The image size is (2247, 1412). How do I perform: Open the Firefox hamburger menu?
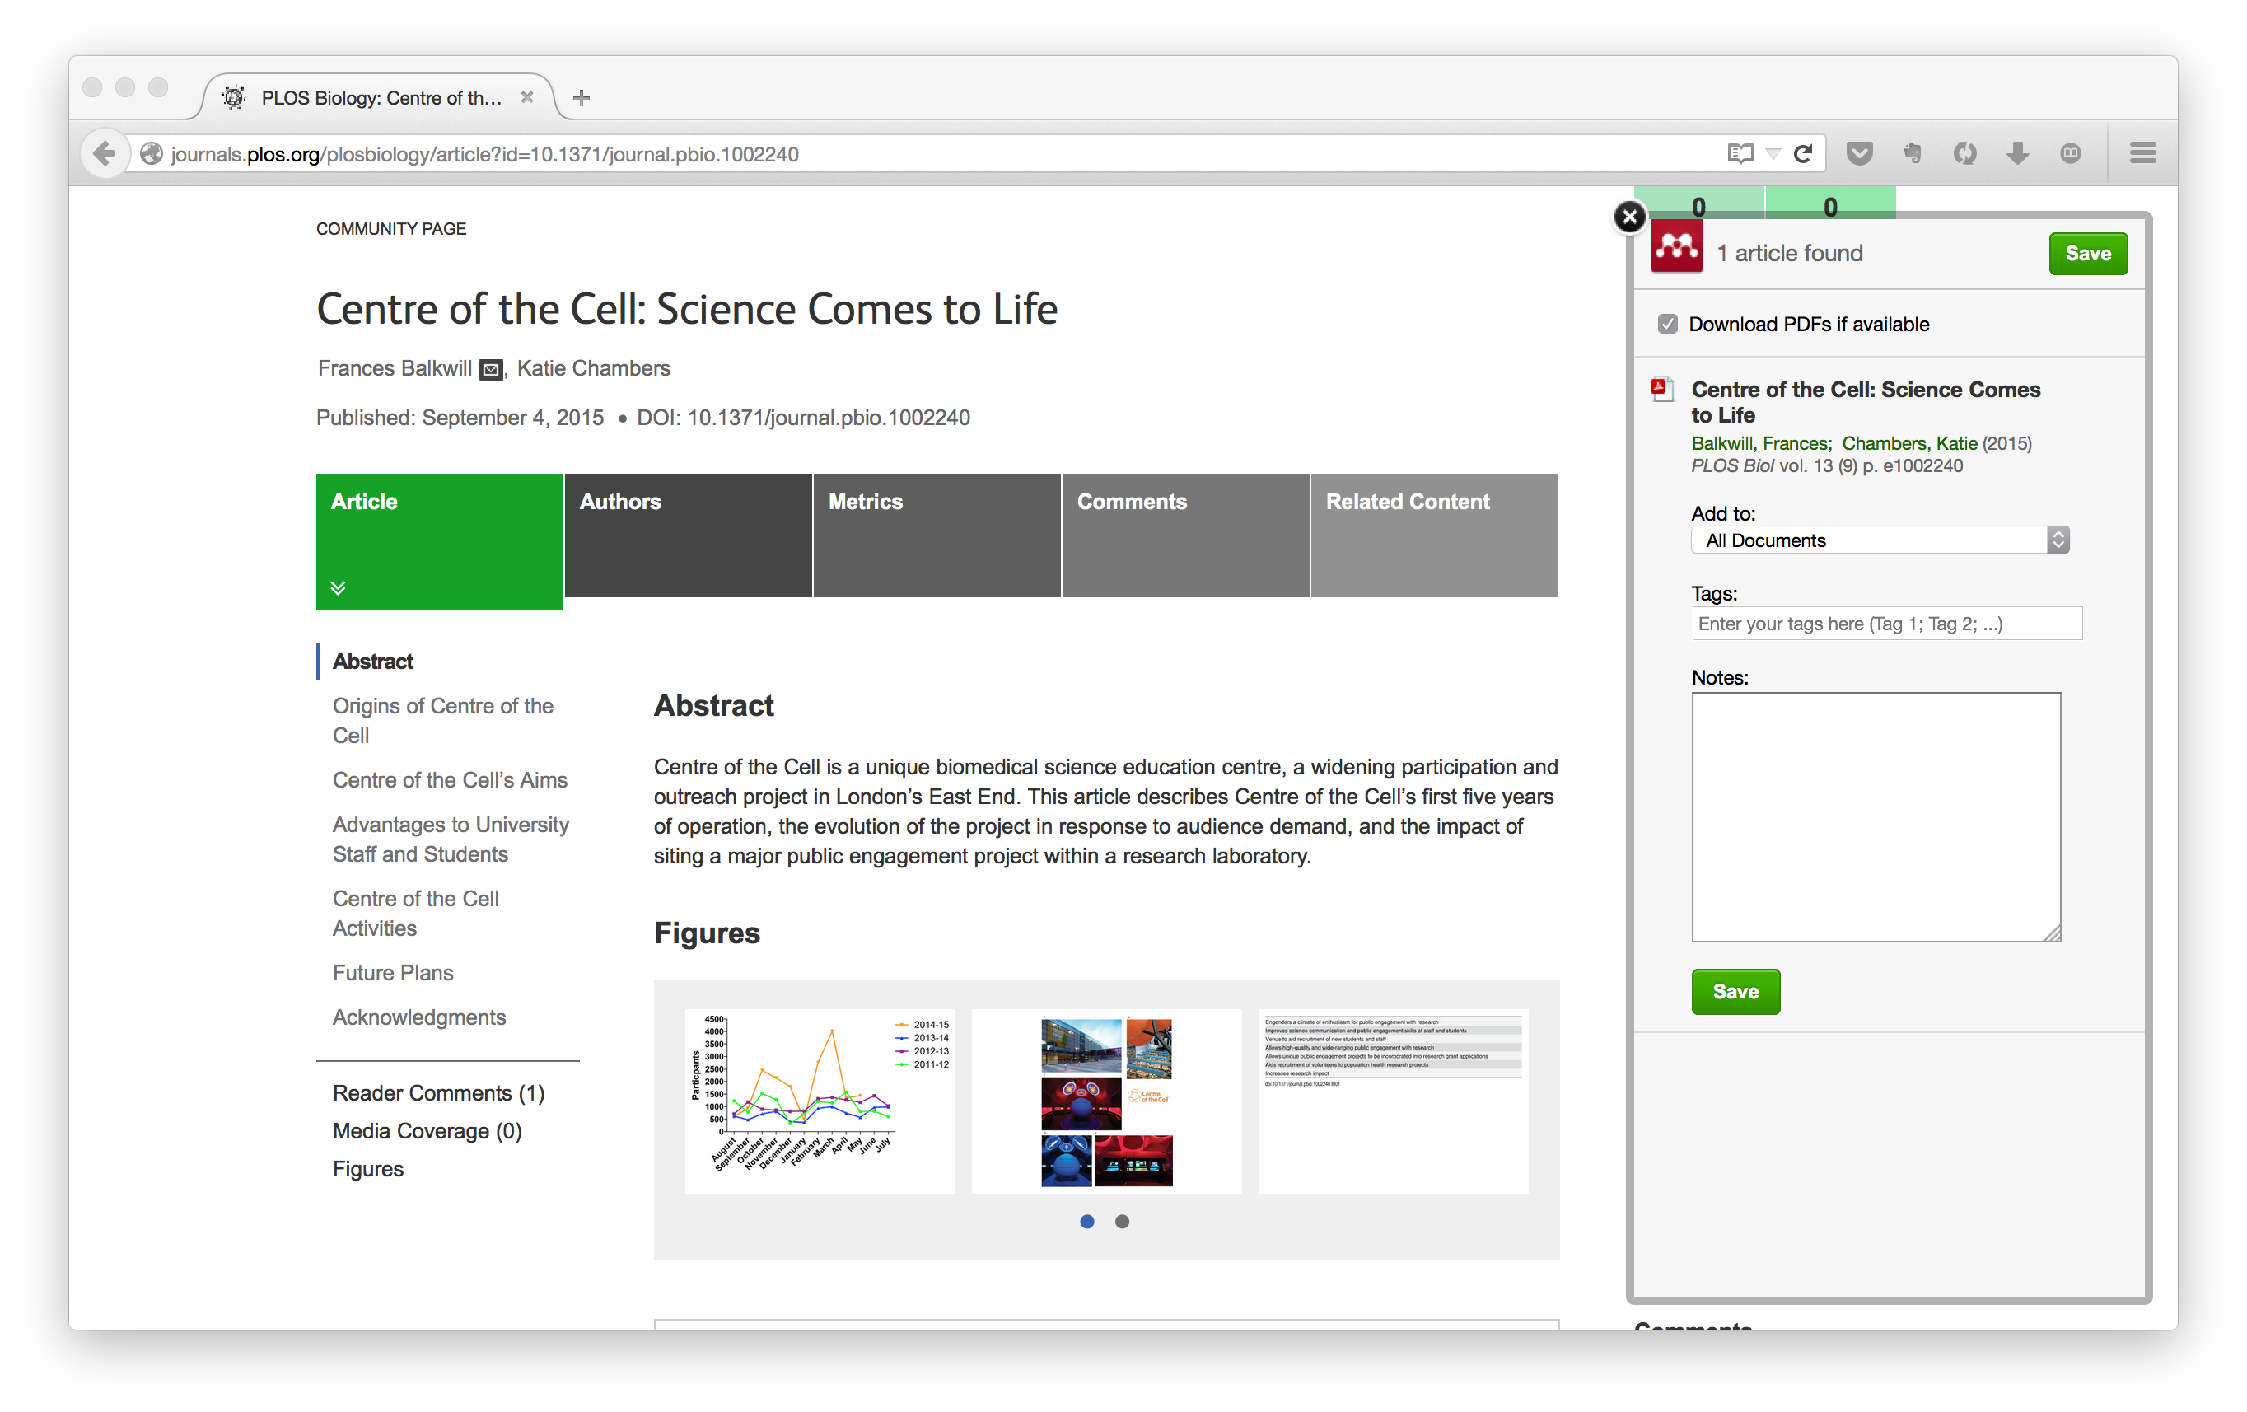click(x=2142, y=153)
